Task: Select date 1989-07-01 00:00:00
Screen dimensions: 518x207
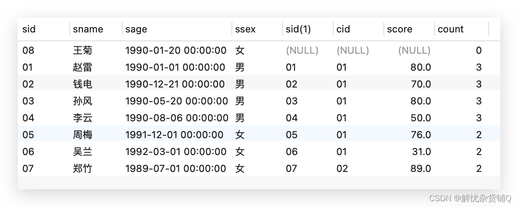Action: [x=175, y=168]
